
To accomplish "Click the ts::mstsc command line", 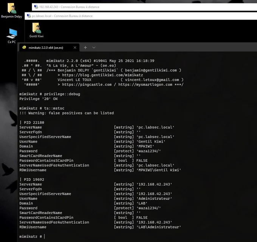I will click(x=42, y=108).
